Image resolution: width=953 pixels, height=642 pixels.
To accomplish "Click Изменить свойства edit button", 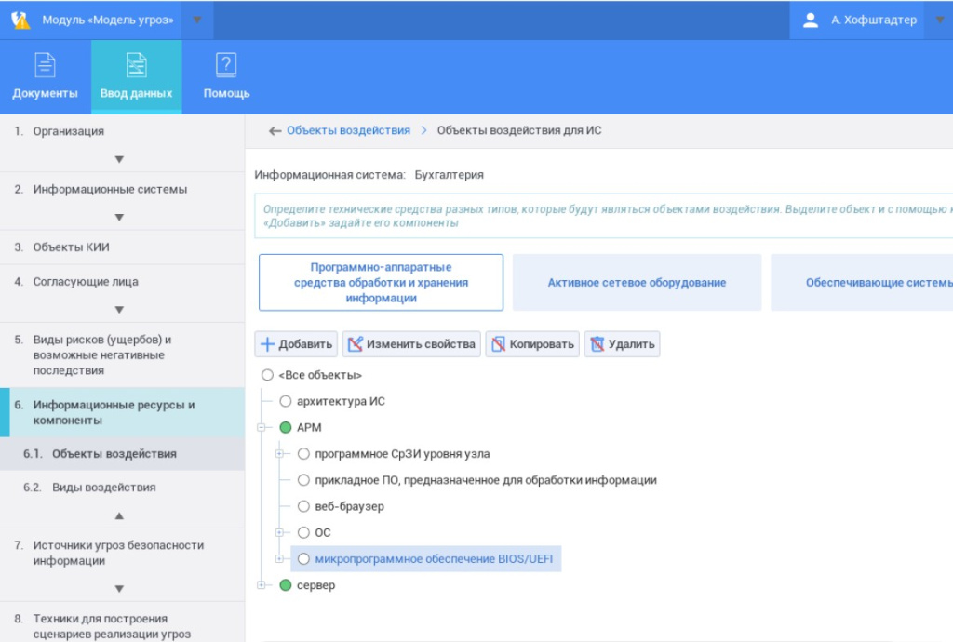I will [x=411, y=344].
